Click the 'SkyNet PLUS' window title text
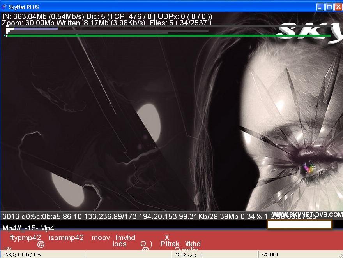This screenshot has height=258, width=343. [24, 7]
